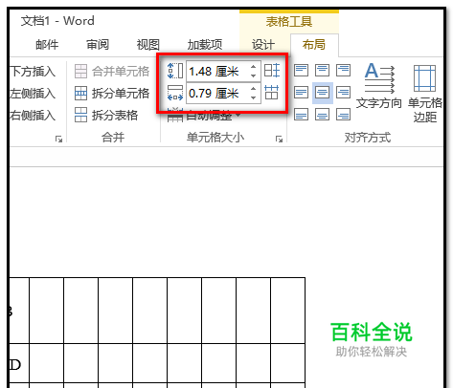Click table cell containing letter D

point(18,363)
